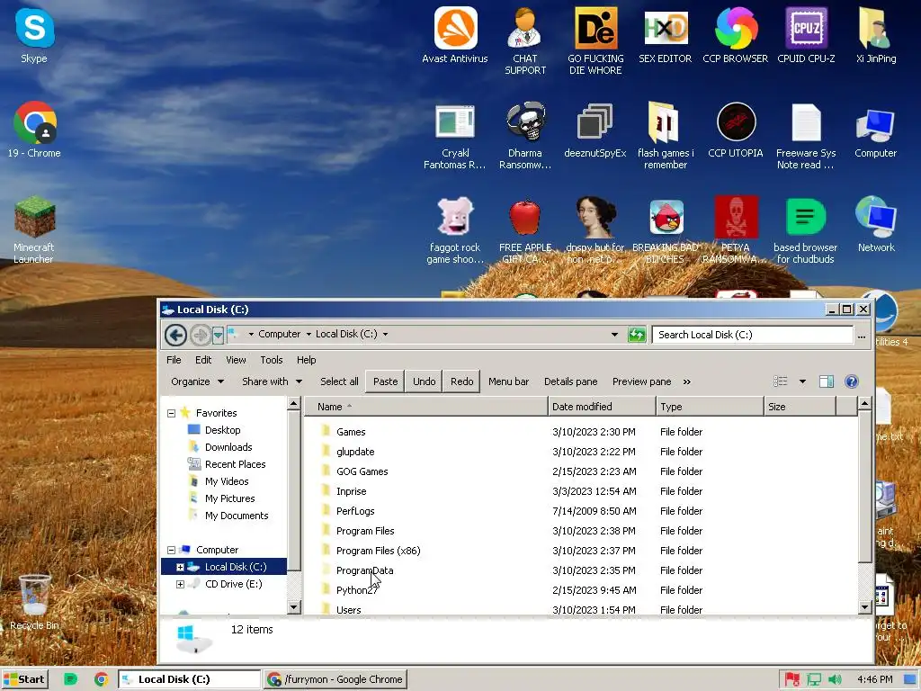This screenshot has width=921, height=691.
Task: Launch the 19 - Chrome desktop shortcut
Action: point(34,130)
